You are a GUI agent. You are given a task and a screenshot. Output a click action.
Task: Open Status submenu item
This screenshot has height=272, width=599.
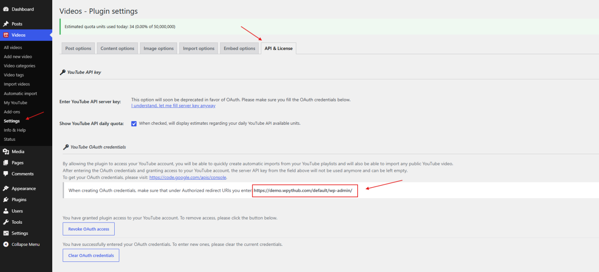coord(10,139)
